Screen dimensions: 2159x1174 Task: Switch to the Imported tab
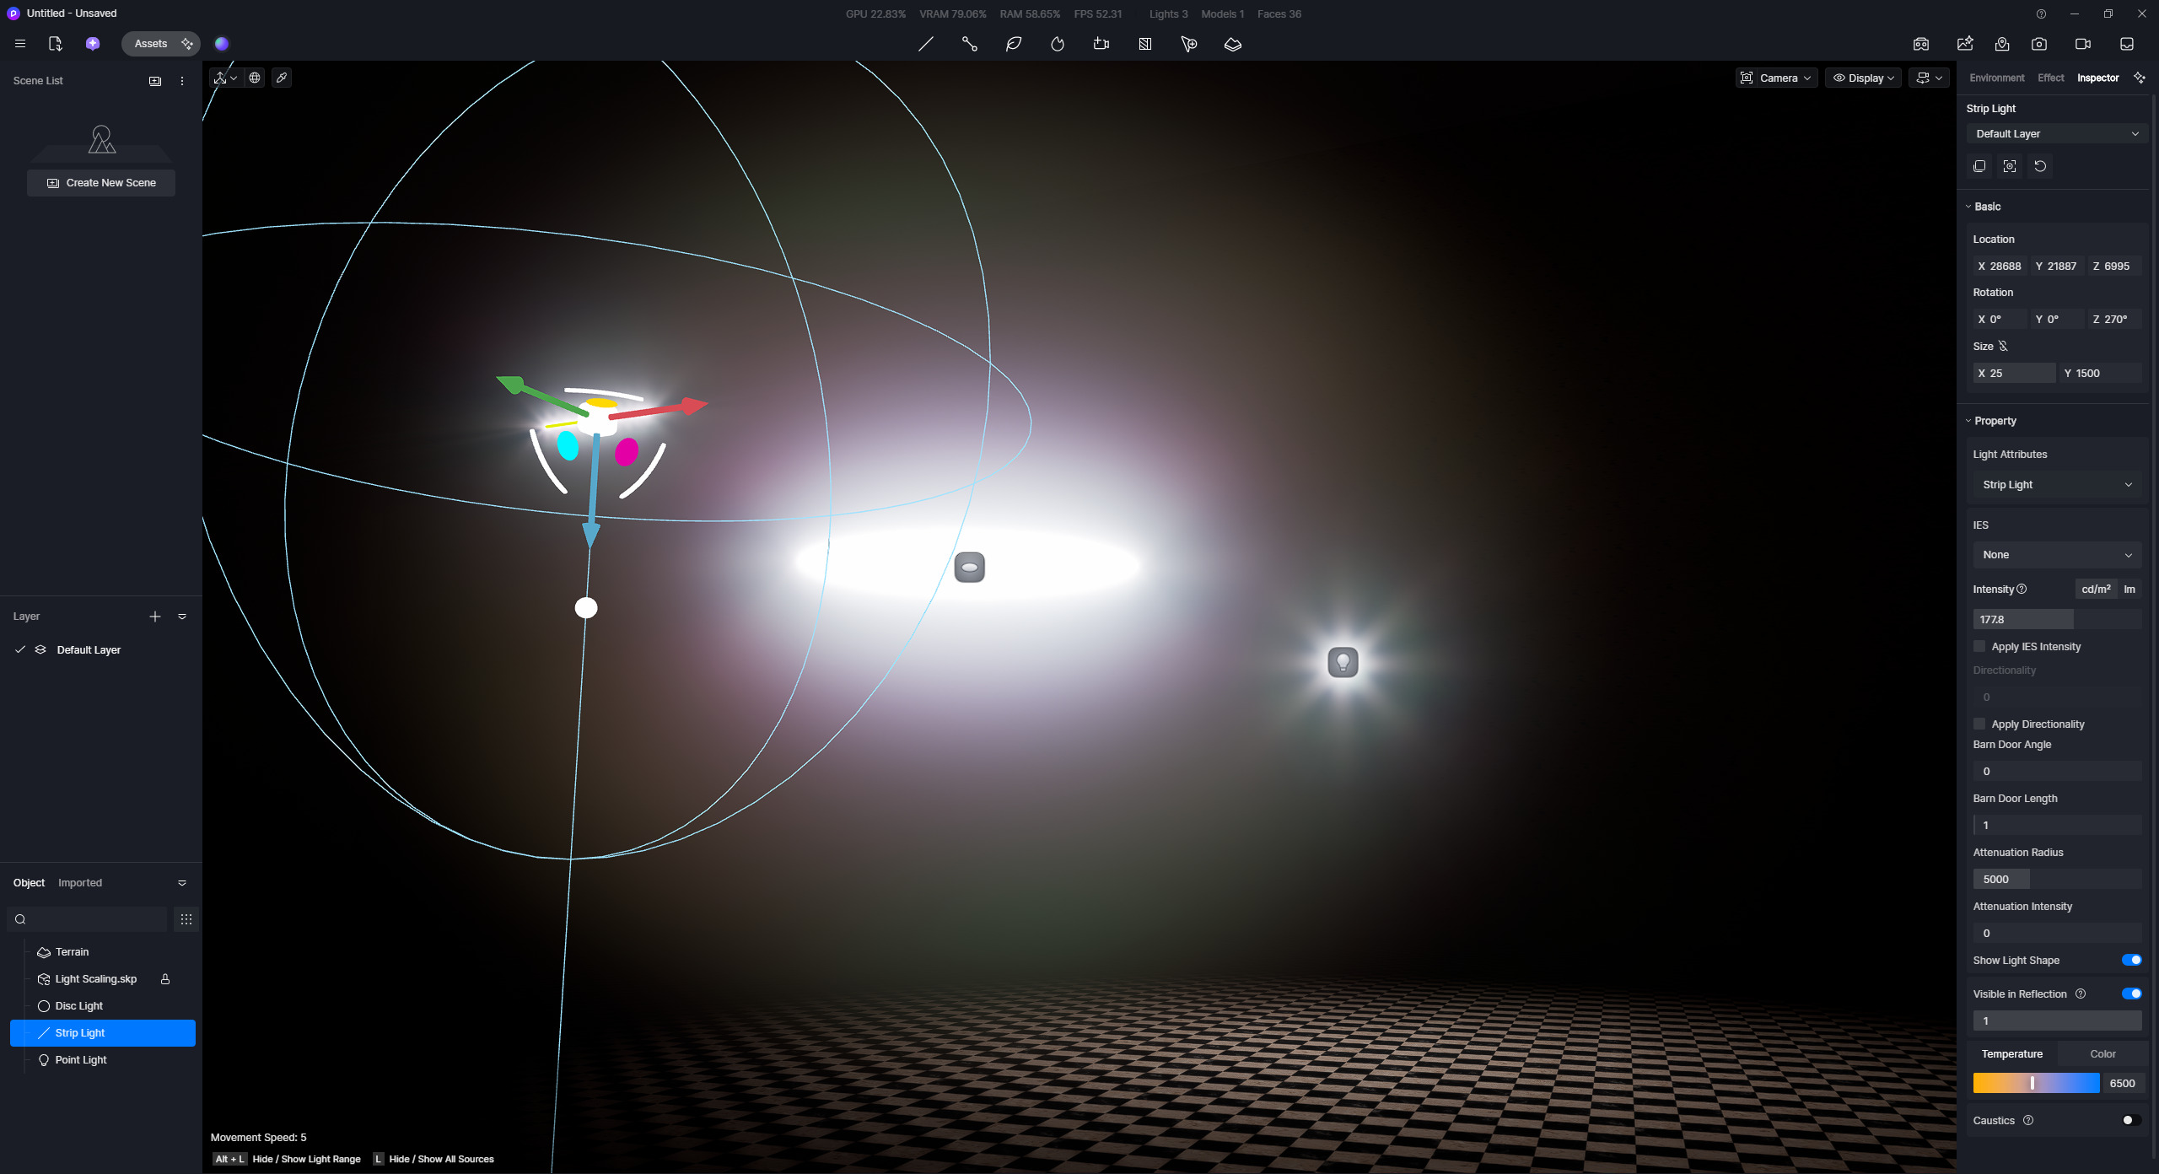[x=80, y=883]
